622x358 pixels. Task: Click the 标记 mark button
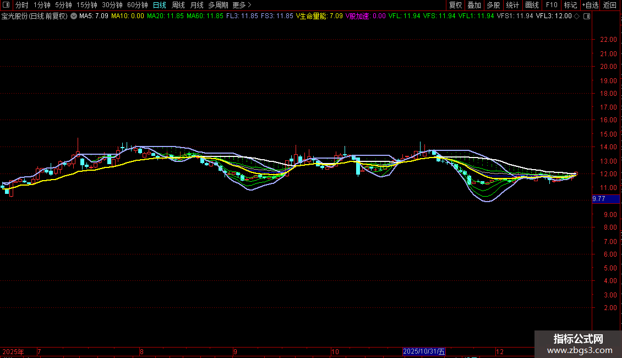(570, 5)
